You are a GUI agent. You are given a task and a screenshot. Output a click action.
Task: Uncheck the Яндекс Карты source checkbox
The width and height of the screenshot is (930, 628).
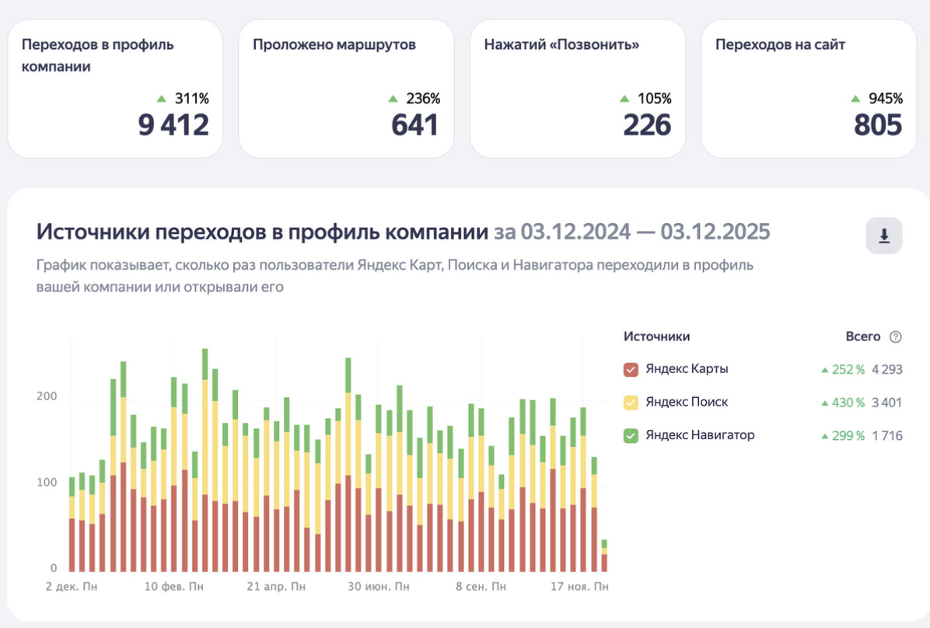631,369
